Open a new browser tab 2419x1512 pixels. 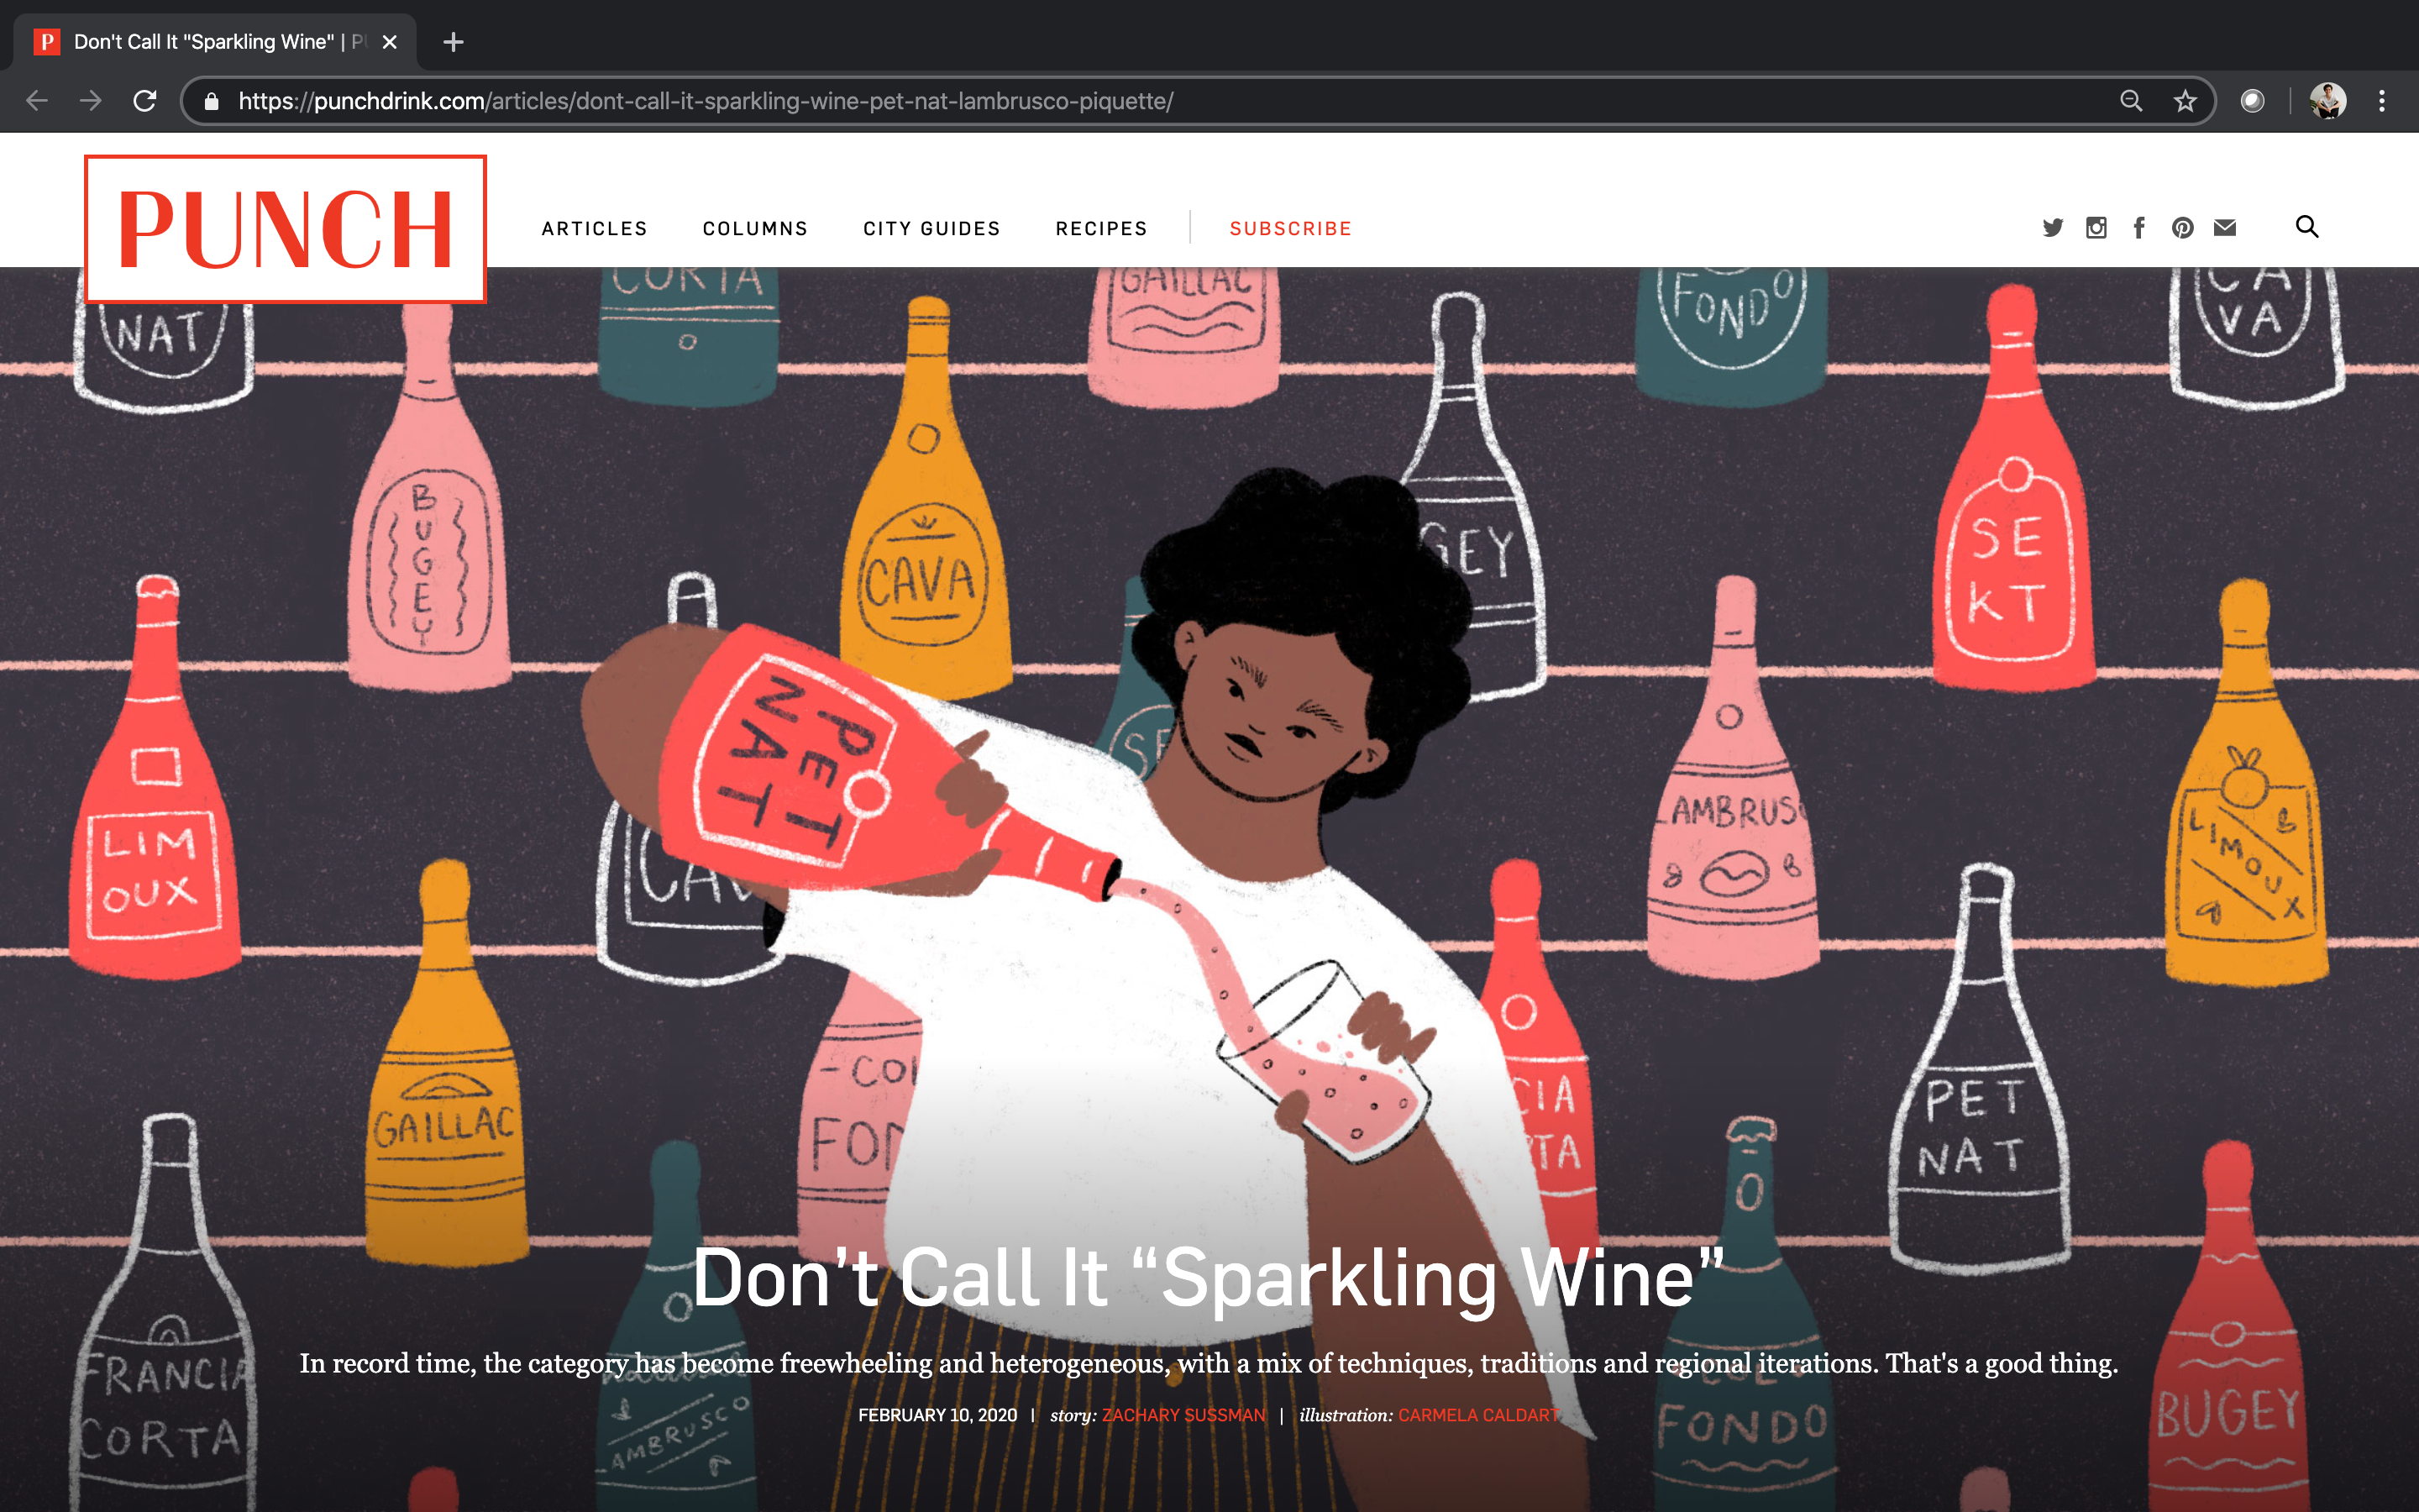453,42
